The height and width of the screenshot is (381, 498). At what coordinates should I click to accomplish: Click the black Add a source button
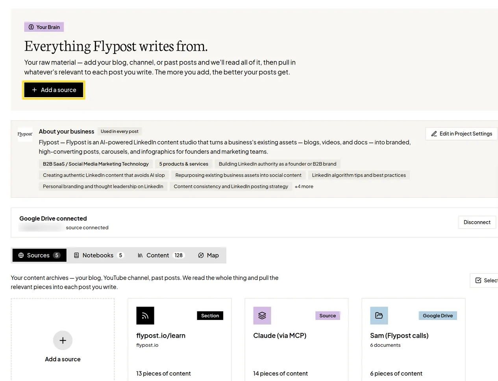click(54, 90)
